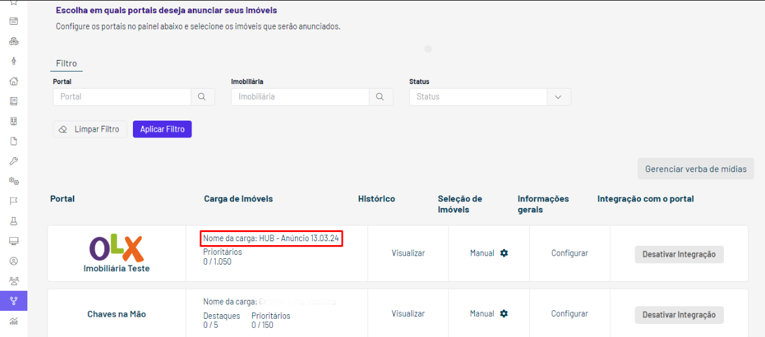Click the Limpar Filtro button
Viewport: 765px width, 337px height.
pos(90,129)
